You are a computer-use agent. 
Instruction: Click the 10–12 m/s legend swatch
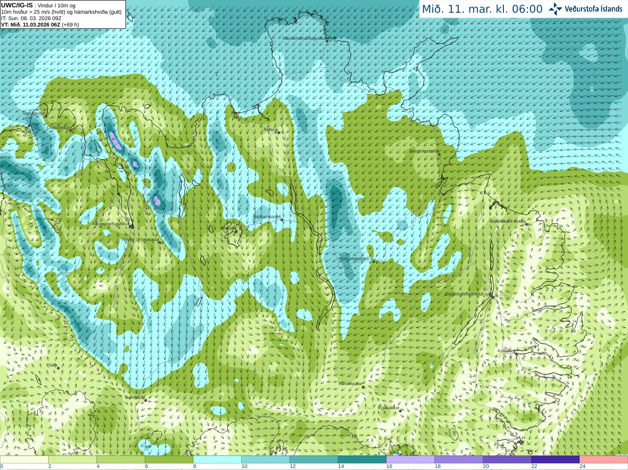click(x=266, y=460)
